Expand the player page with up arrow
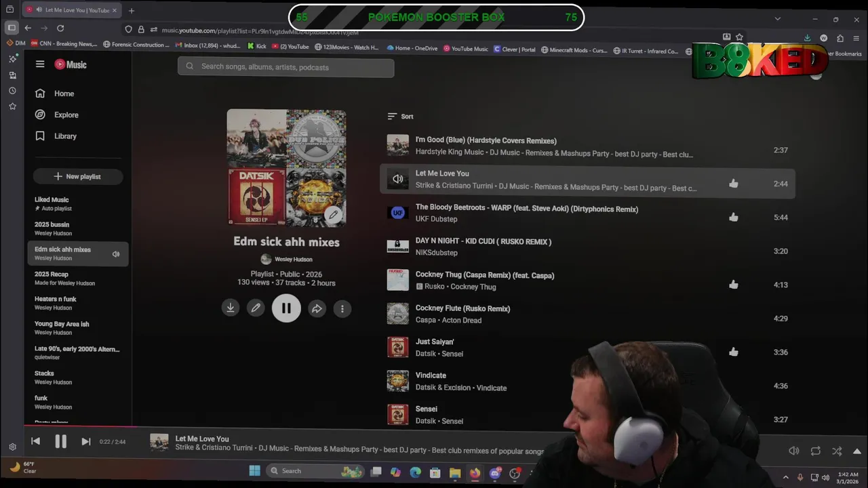868x488 pixels. [x=857, y=451]
